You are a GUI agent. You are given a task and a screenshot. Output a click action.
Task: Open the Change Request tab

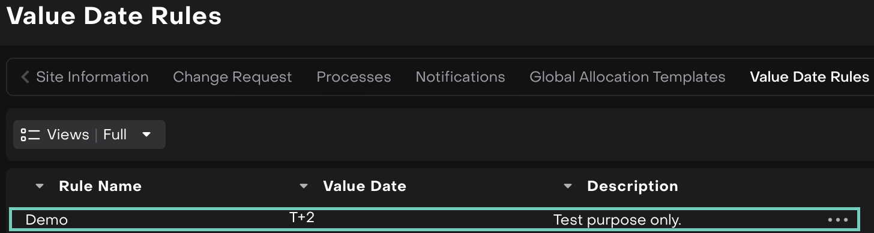[232, 77]
